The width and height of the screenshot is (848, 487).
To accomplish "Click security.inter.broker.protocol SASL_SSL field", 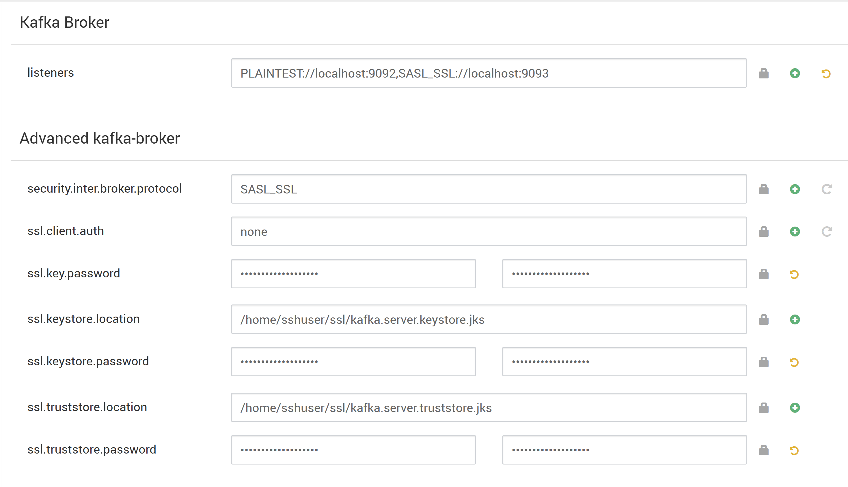I will 489,189.
